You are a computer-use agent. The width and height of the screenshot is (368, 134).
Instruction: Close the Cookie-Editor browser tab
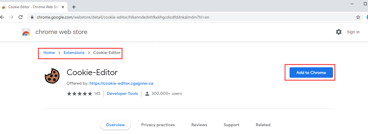click(x=63, y=7)
